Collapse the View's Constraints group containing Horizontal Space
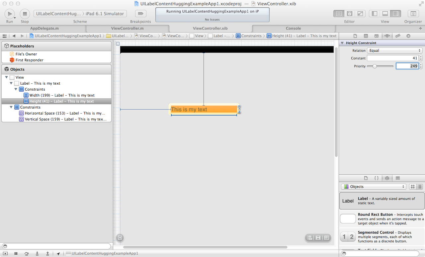 pyautogui.click(x=11, y=107)
